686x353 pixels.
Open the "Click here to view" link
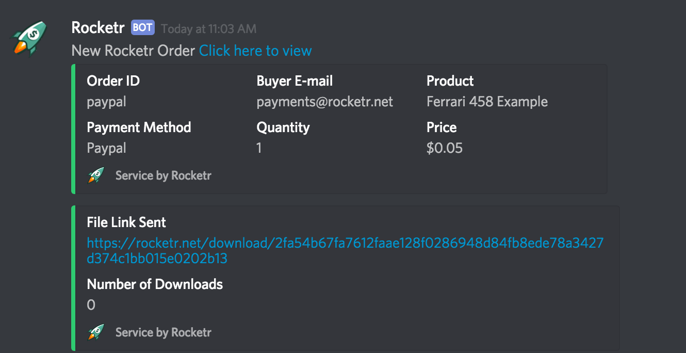tap(255, 51)
